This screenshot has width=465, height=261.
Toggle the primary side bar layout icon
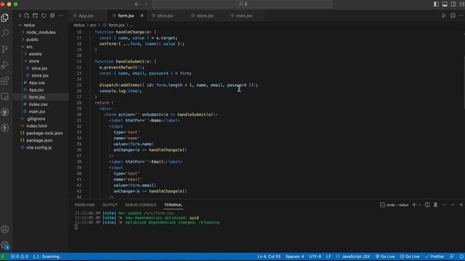pos(436,4)
